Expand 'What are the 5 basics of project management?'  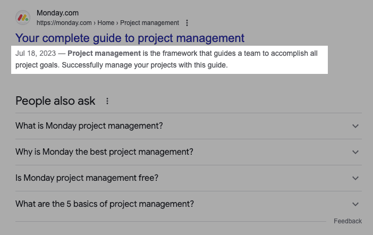click(189, 204)
